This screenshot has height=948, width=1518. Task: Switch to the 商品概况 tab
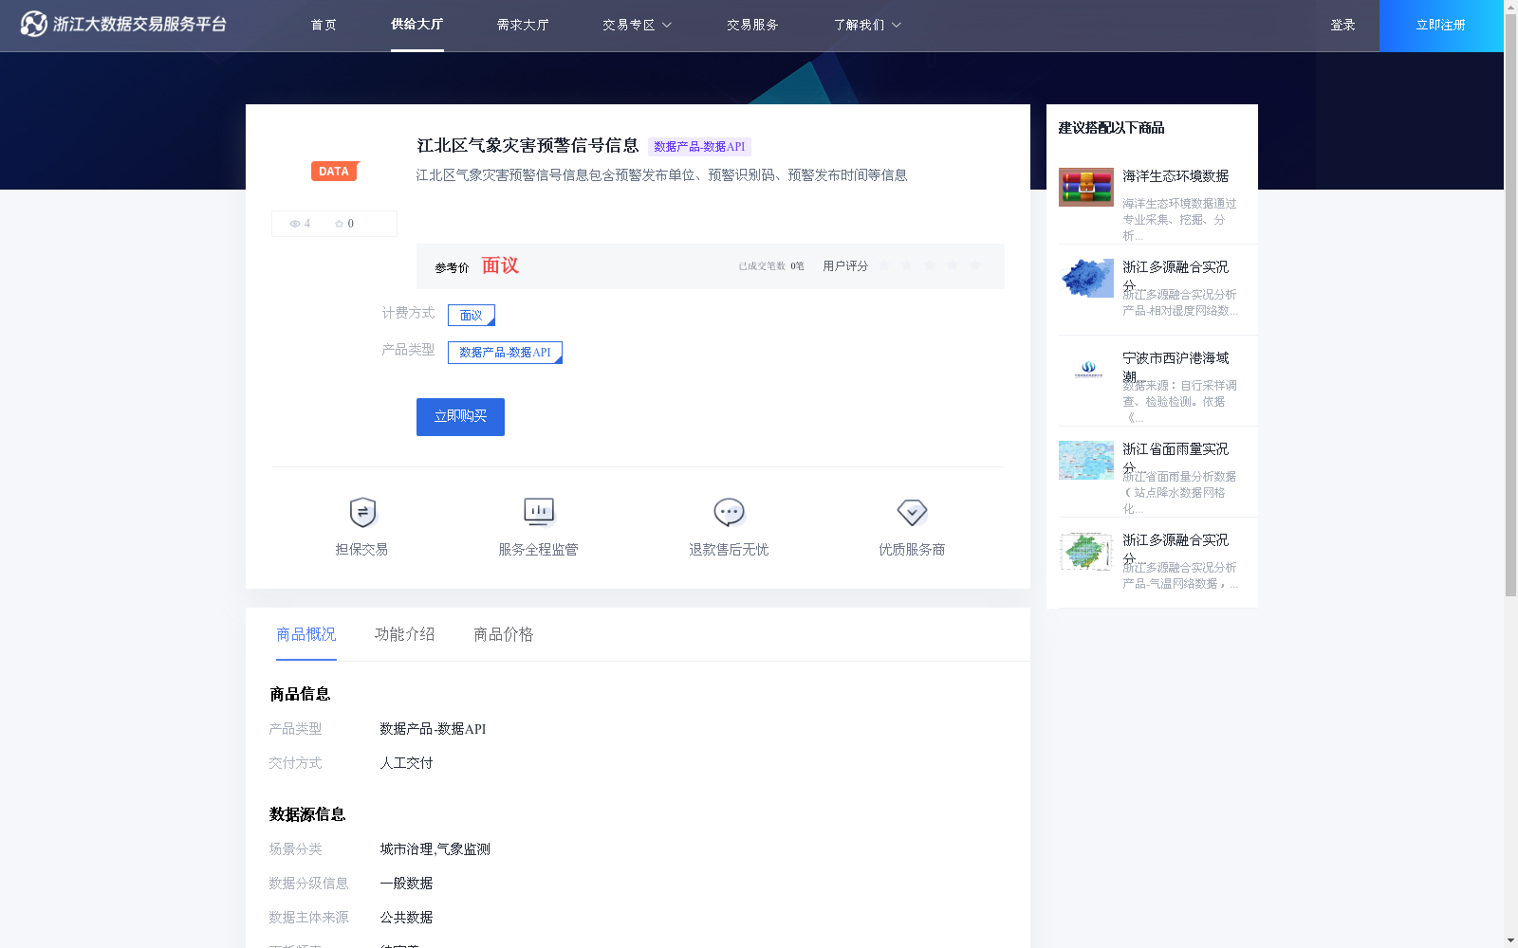pyautogui.click(x=306, y=634)
